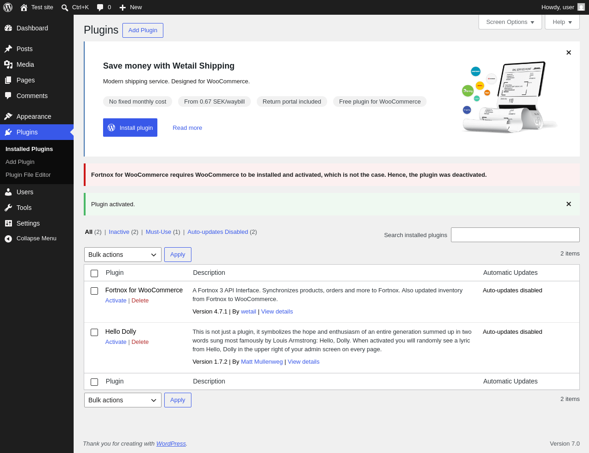Click the Comments speech bubble icon in sidebar
Image resolution: width=589 pixels, height=453 pixels.
[x=8, y=96]
